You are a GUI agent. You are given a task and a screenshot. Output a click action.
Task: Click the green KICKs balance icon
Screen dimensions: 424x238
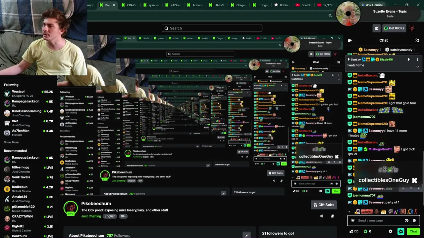click(365, 231)
